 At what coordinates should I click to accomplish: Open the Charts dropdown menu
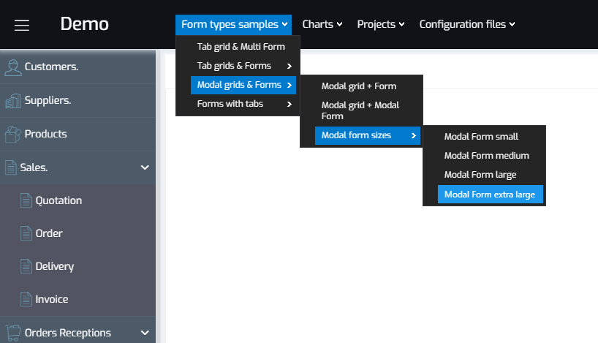[x=322, y=24]
